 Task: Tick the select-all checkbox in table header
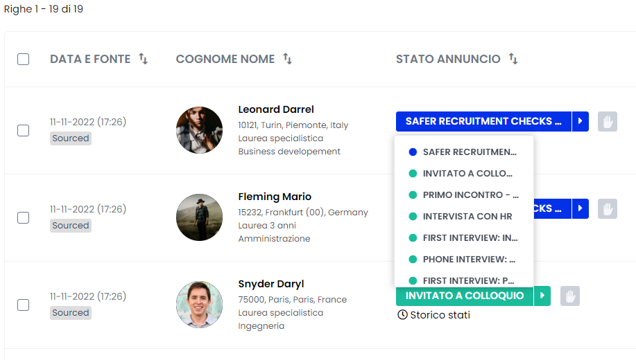[23, 59]
